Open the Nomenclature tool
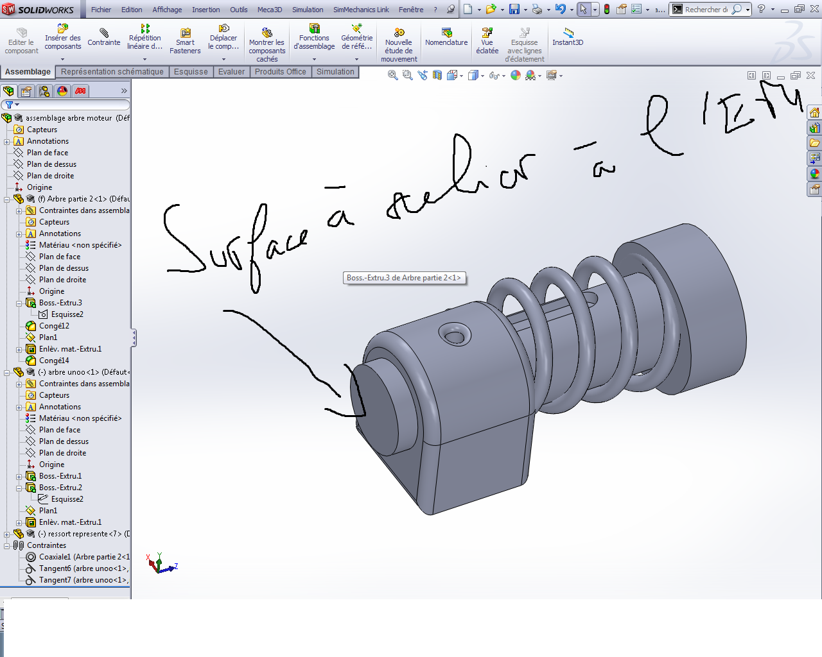 click(x=446, y=38)
